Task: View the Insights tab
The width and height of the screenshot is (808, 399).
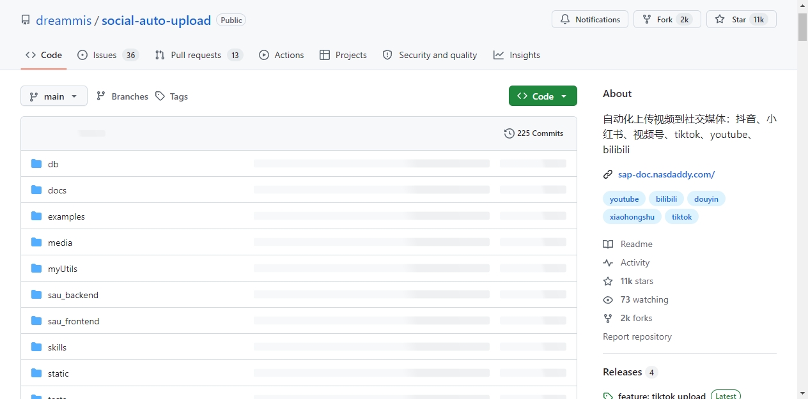Action: [x=517, y=55]
